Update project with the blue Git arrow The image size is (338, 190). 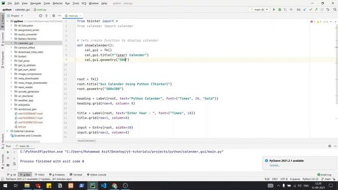(x=305, y=9)
